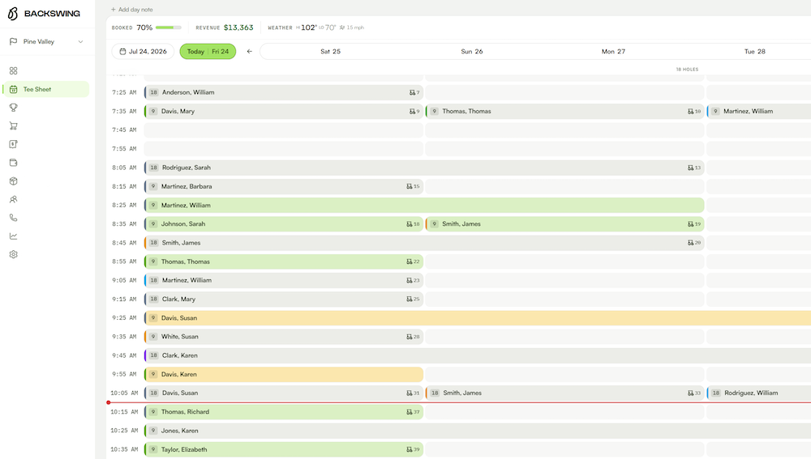Screen dimensions: 811x459
Task: Click the wind icon in weather summary
Action: [x=342, y=28]
